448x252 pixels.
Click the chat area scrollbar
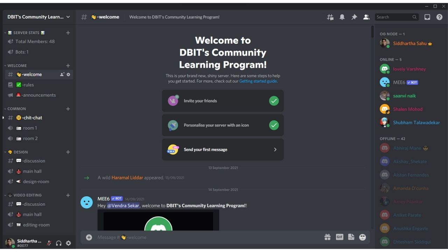pos(372,31)
